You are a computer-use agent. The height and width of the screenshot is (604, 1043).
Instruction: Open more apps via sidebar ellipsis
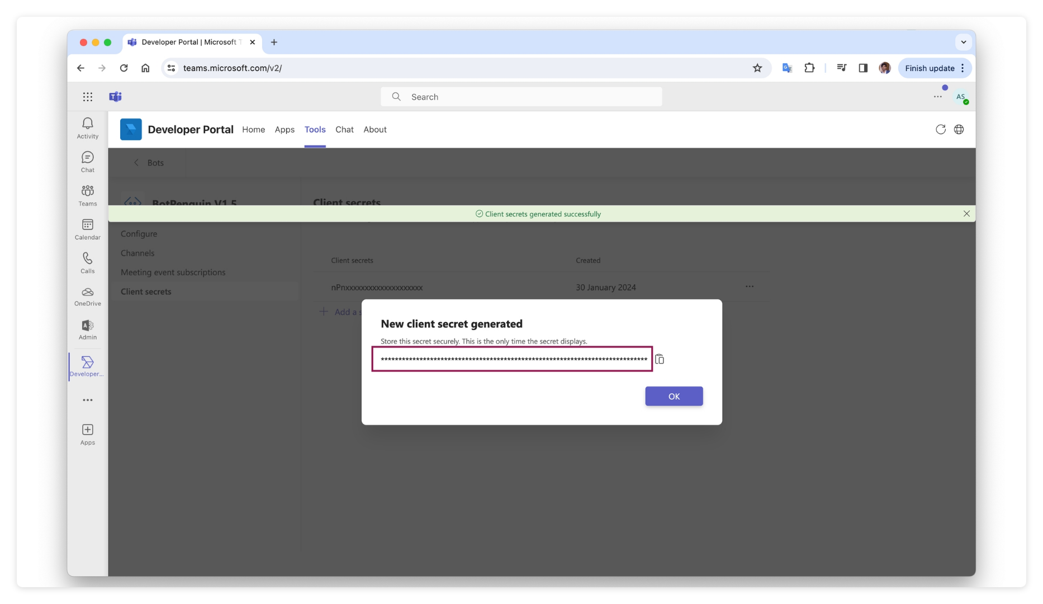[x=87, y=400]
